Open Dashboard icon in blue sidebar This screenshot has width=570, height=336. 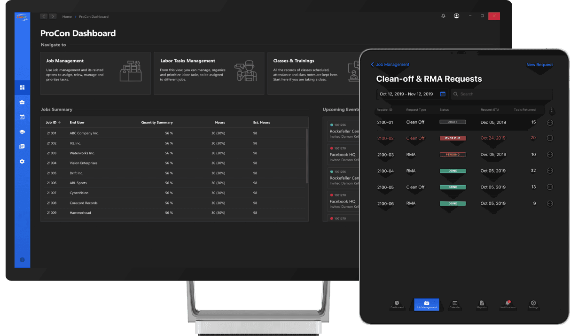tap(22, 87)
